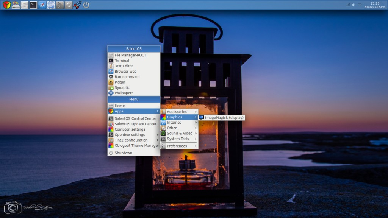Open SalentOS Control Center menu entry
The width and height of the screenshot is (388, 218).
pyautogui.click(x=135, y=118)
